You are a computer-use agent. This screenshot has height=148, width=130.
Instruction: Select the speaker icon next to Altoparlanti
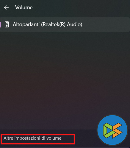point(7,24)
